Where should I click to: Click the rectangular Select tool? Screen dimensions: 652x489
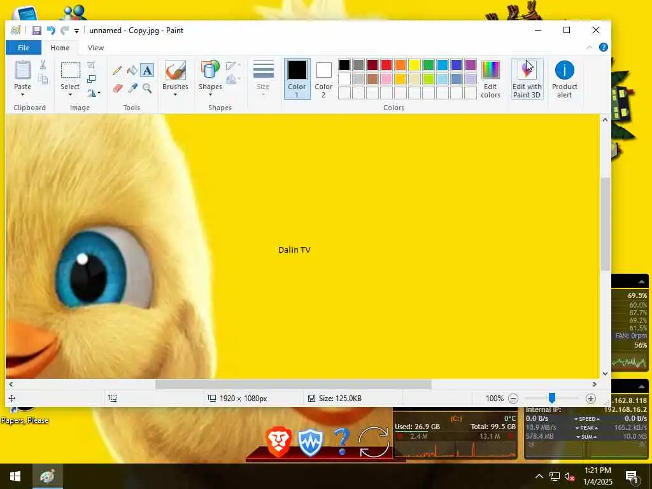click(70, 70)
